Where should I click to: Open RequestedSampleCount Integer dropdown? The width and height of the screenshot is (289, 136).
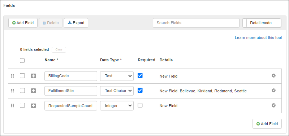click(x=117, y=106)
